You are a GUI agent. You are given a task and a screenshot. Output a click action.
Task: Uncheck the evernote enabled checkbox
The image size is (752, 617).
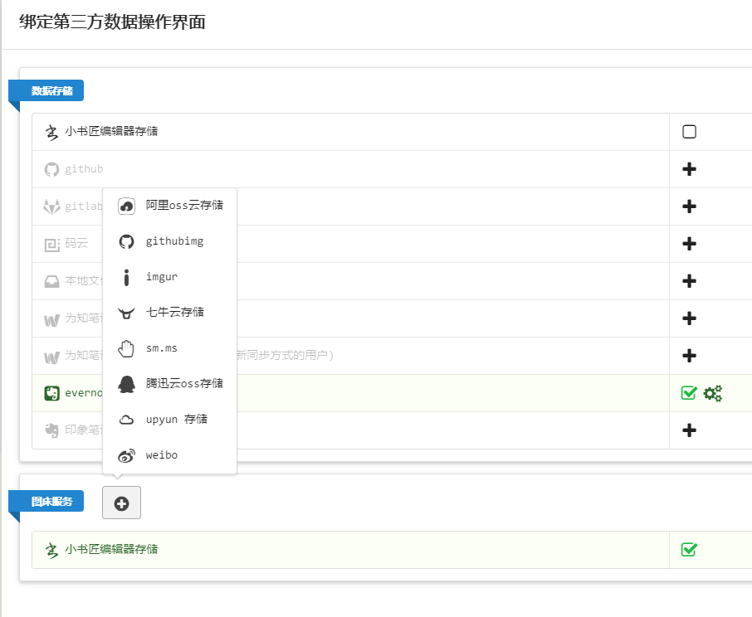(688, 393)
